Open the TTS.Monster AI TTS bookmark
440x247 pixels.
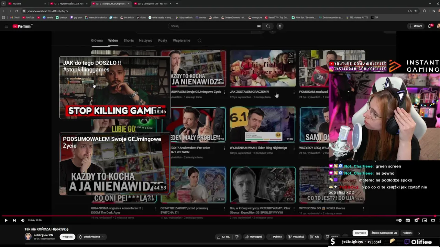coord(357,17)
